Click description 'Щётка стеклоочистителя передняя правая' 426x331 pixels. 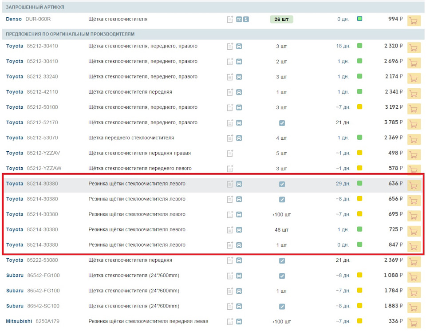point(140,153)
